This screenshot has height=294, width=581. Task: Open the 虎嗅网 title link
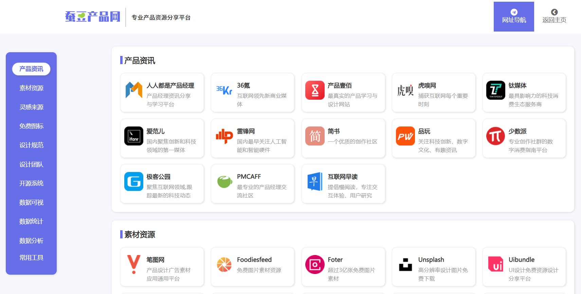click(x=427, y=85)
